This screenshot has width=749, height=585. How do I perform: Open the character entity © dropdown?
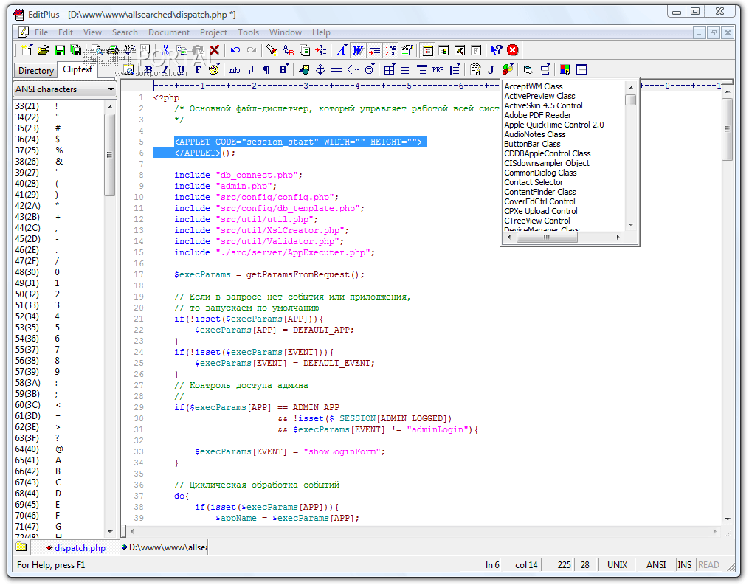tap(369, 70)
